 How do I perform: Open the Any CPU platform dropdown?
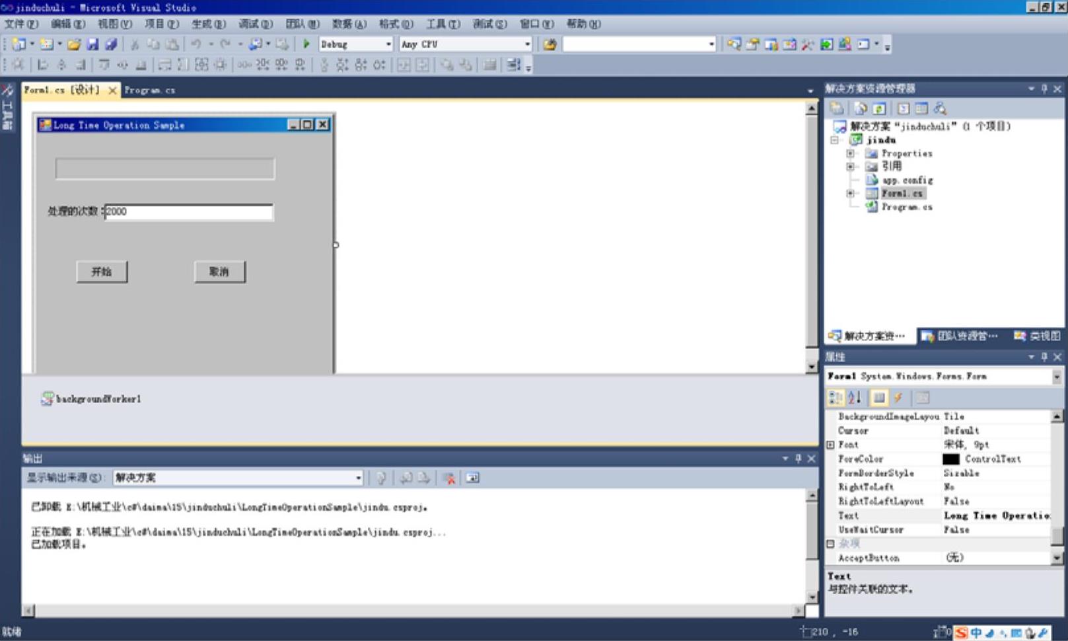[x=527, y=44]
